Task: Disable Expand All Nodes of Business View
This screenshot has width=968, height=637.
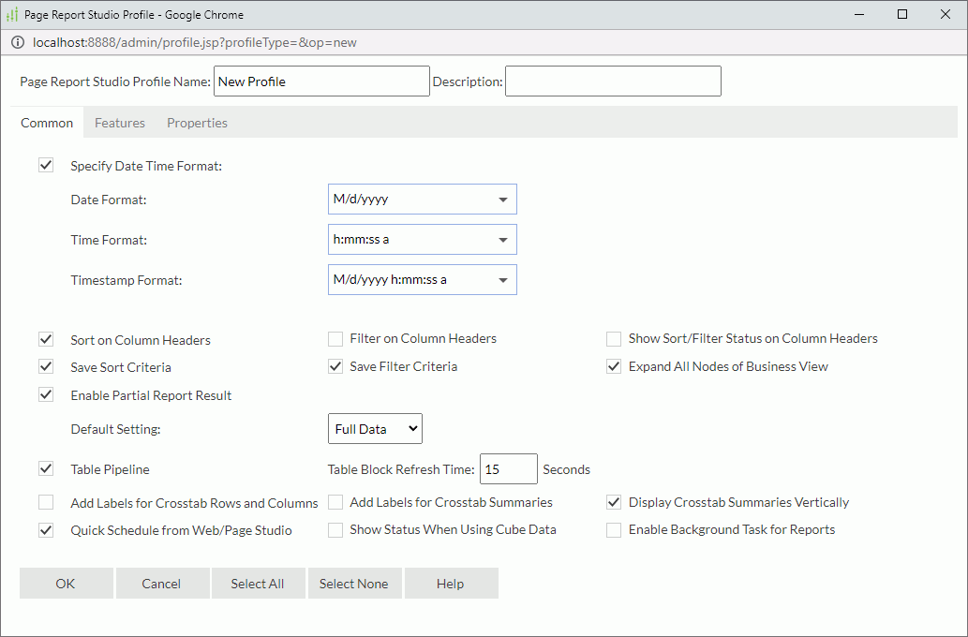Action: 614,367
